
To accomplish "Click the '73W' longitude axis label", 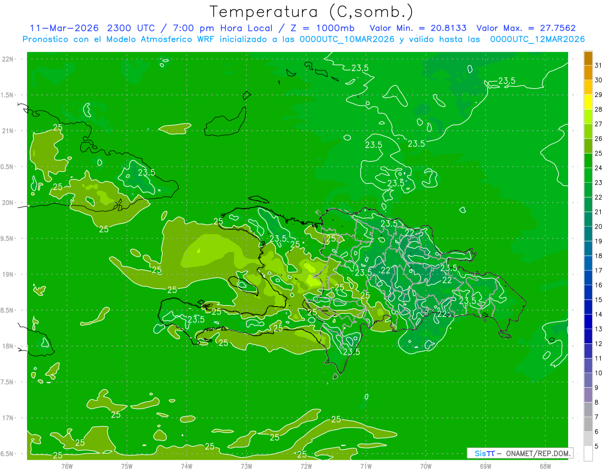I will click(x=246, y=466).
